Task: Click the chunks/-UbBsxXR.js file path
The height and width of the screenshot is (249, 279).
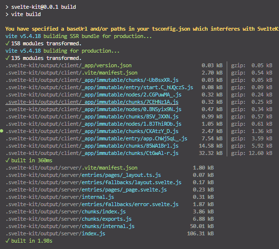Action: click(92, 80)
